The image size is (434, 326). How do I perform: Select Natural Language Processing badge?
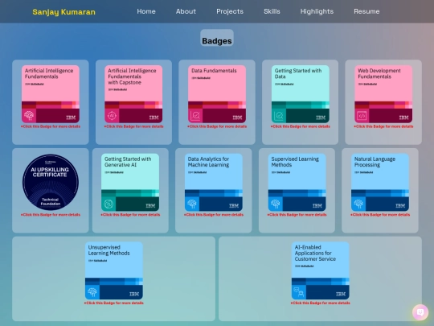coord(380,182)
